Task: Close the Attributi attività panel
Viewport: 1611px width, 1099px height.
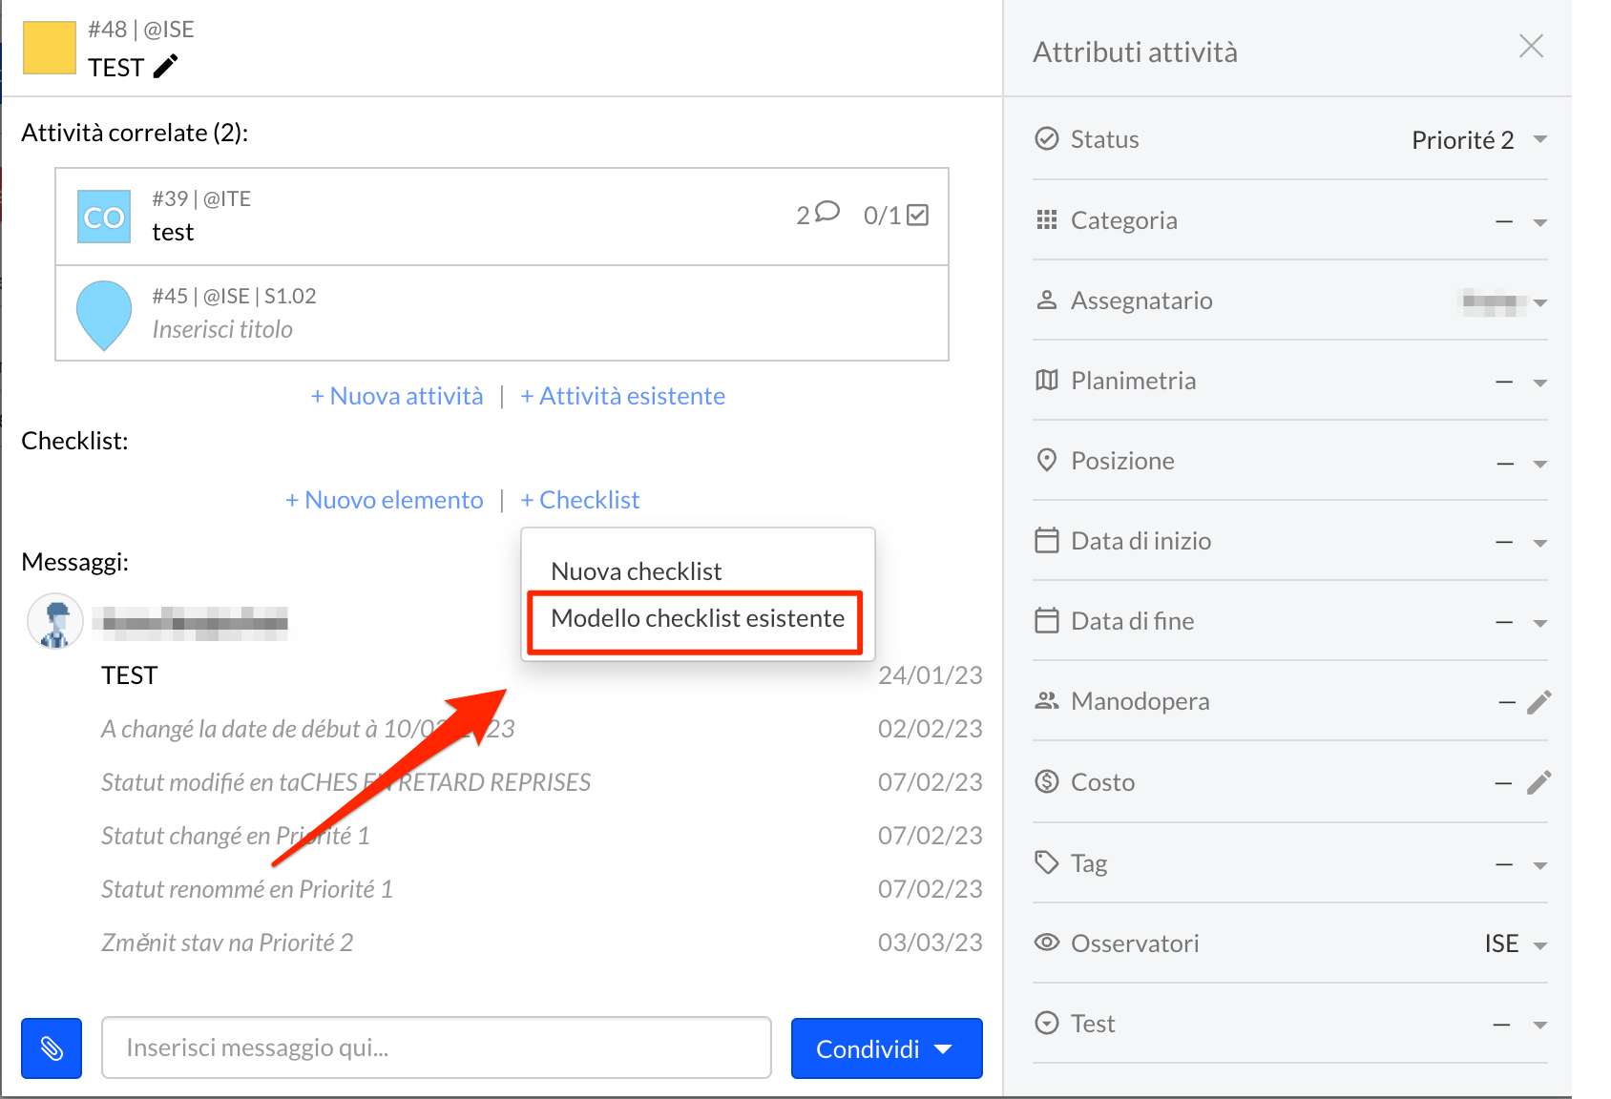Action: click(1531, 46)
